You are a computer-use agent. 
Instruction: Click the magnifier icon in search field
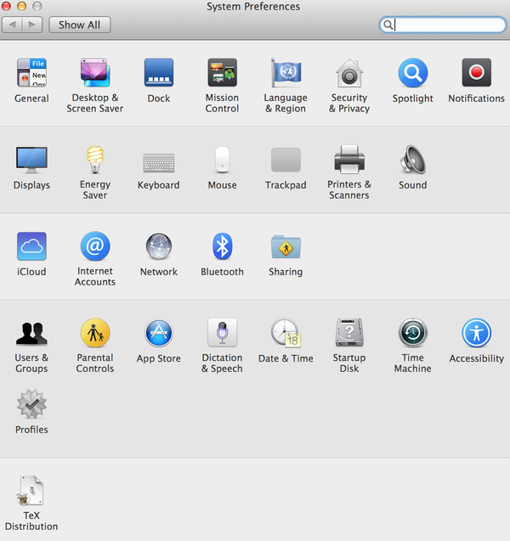388,25
